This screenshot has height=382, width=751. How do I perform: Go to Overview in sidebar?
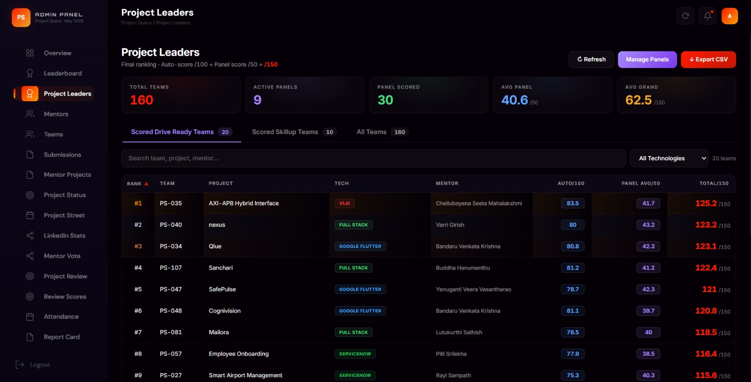58,53
